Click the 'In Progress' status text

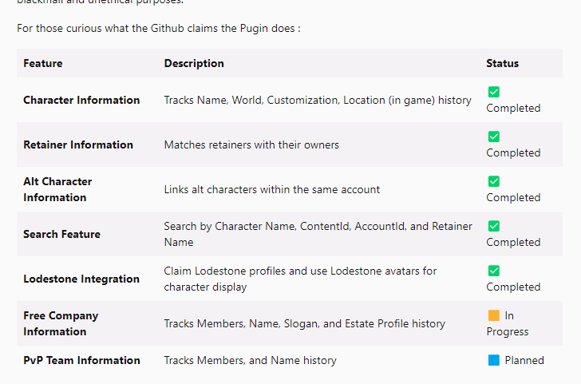tap(508, 323)
